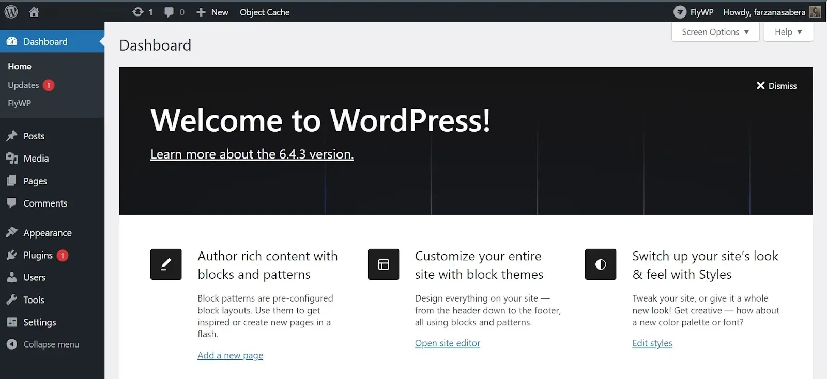Click the Appearance paintbrush icon
Image resolution: width=827 pixels, height=379 pixels.
(x=12, y=232)
